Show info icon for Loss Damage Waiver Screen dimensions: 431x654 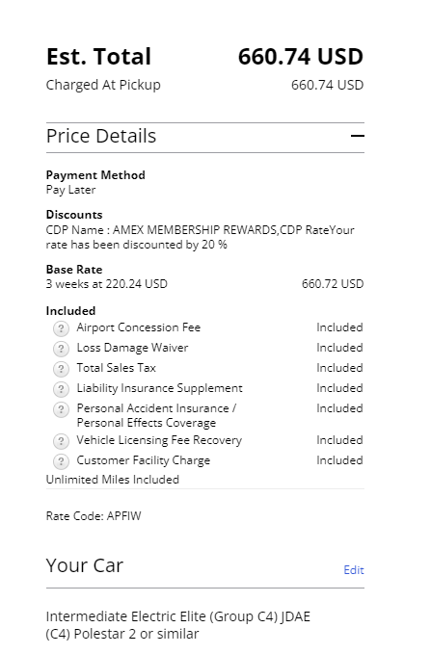61,349
